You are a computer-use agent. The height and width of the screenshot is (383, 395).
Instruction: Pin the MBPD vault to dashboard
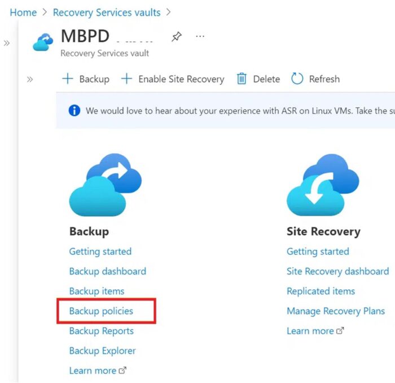pos(176,37)
